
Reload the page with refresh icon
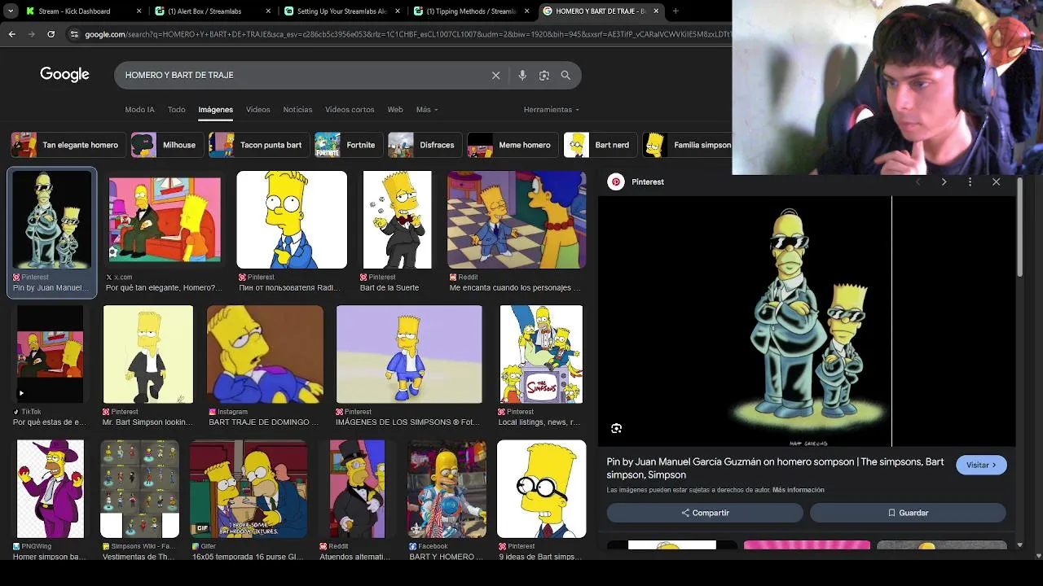click(51, 34)
